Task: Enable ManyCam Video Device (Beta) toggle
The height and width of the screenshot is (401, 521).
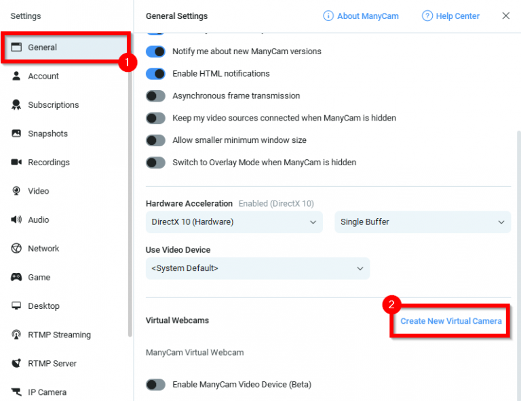Action: 156,385
